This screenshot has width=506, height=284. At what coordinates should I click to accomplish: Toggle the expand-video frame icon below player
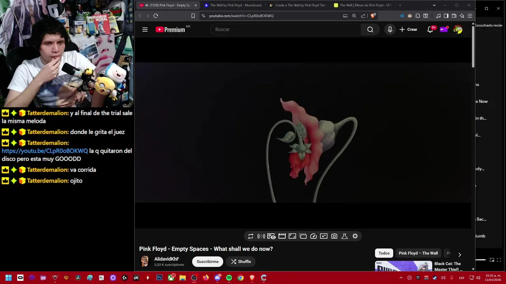(292, 236)
